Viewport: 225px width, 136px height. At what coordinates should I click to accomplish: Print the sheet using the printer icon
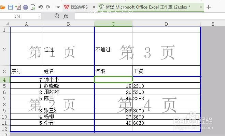pyautogui.click(x=25, y=7)
